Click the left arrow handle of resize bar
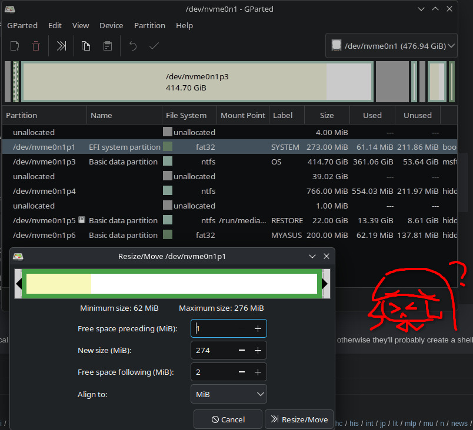The height and width of the screenshot is (430, 473). pos(18,284)
